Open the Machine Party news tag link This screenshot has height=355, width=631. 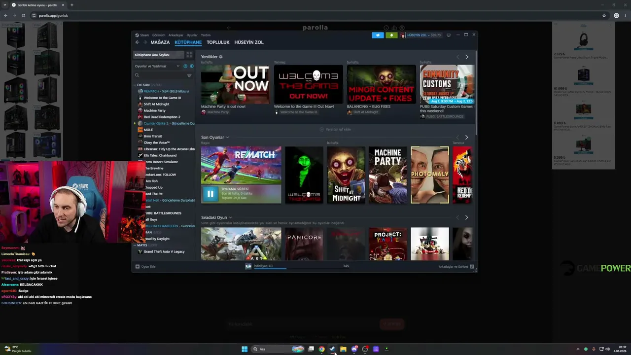pyautogui.click(x=215, y=112)
